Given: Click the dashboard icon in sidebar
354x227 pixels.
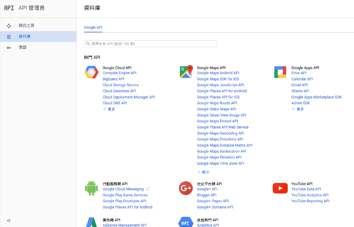Looking at the screenshot, I should [9, 26].
